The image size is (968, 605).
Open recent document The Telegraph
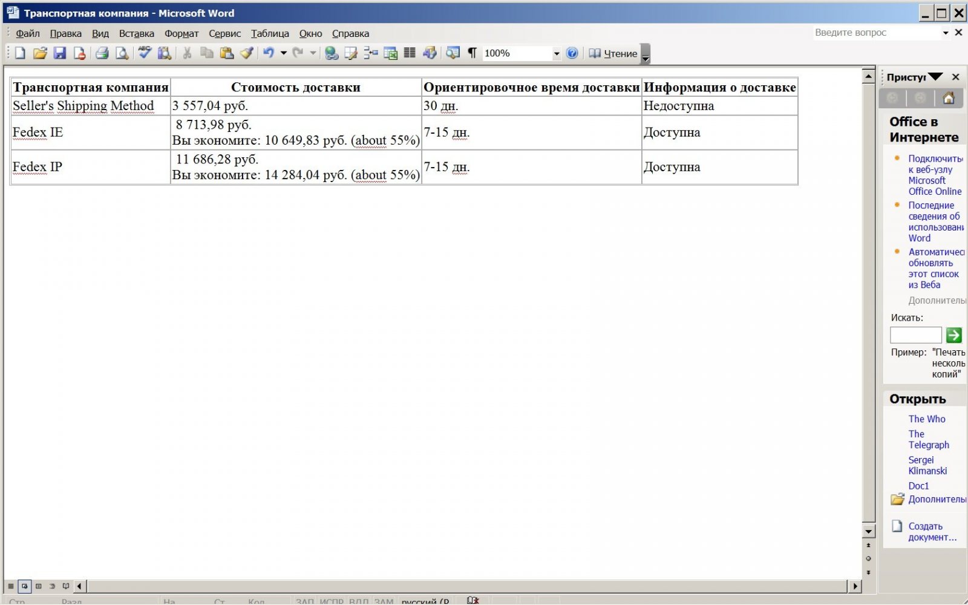929,439
